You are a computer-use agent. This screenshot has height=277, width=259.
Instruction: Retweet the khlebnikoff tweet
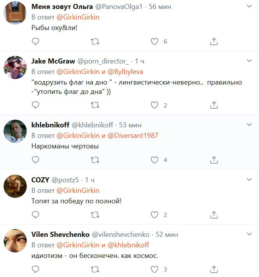click(95, 160)
